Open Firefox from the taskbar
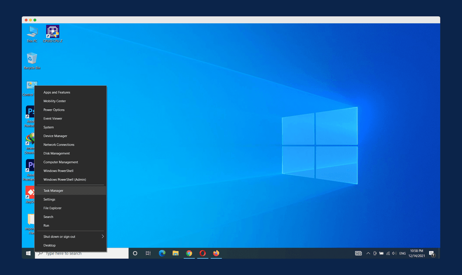Viewport: 462px width, 275px height. [216, 253]
